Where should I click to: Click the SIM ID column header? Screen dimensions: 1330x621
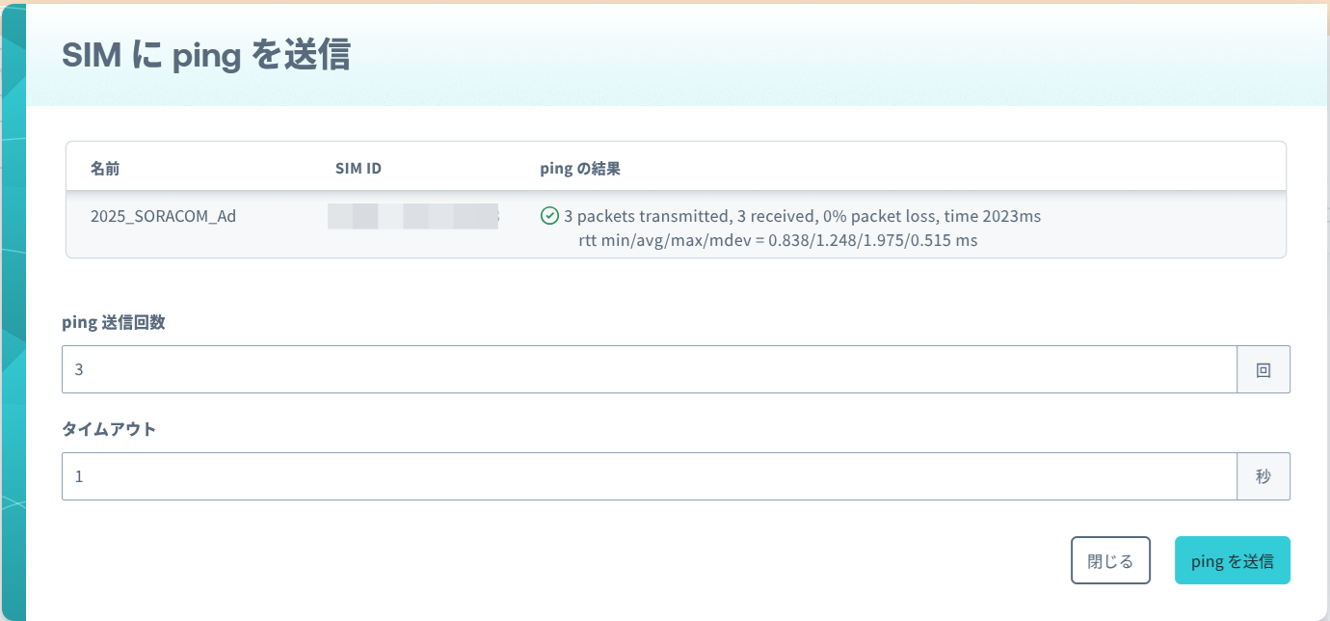[x=359, y=169]
